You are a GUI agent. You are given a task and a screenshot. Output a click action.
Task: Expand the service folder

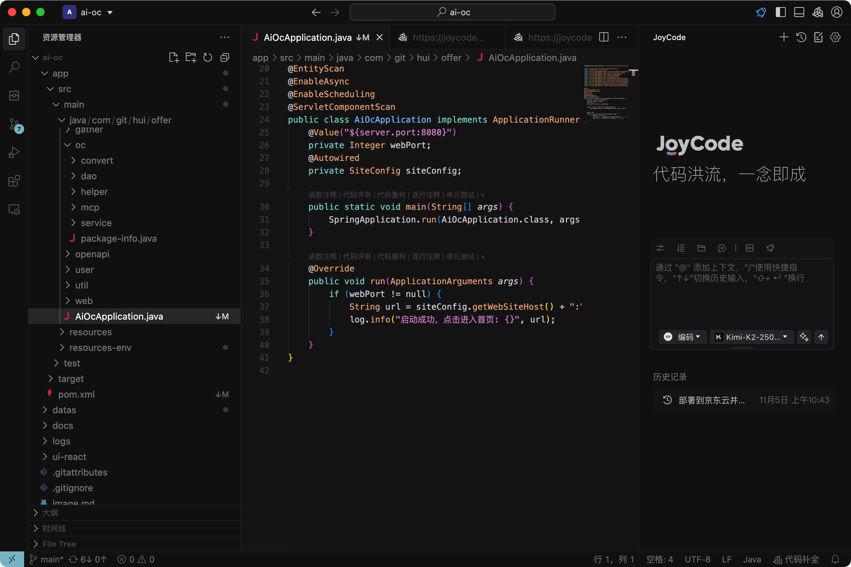(x=96, y=223)
